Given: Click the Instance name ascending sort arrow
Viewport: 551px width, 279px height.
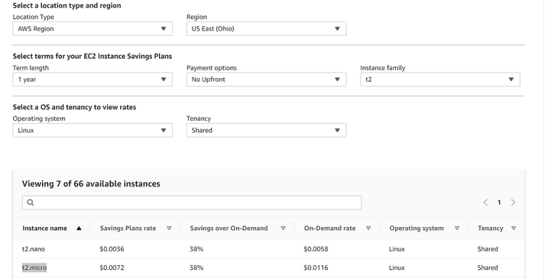Looking at the screenshot, I should (79, 228).
